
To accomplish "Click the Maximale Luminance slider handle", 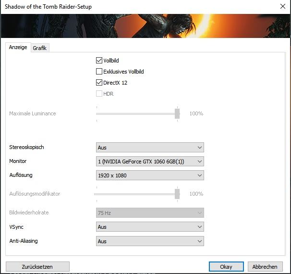I will 177,114.
